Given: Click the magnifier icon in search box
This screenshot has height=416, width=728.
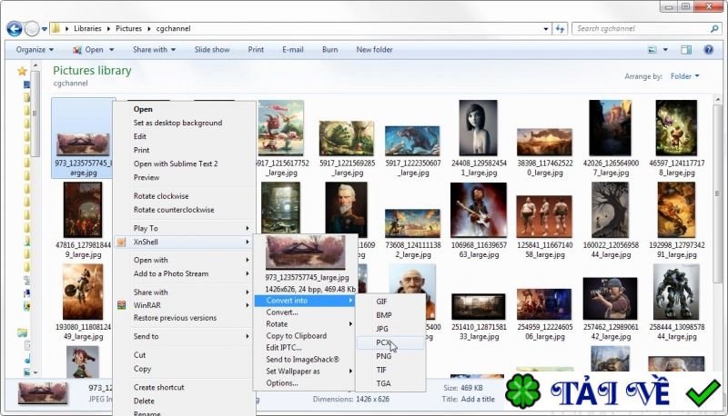Looking at the screenshot, I should tap(713, 29).
